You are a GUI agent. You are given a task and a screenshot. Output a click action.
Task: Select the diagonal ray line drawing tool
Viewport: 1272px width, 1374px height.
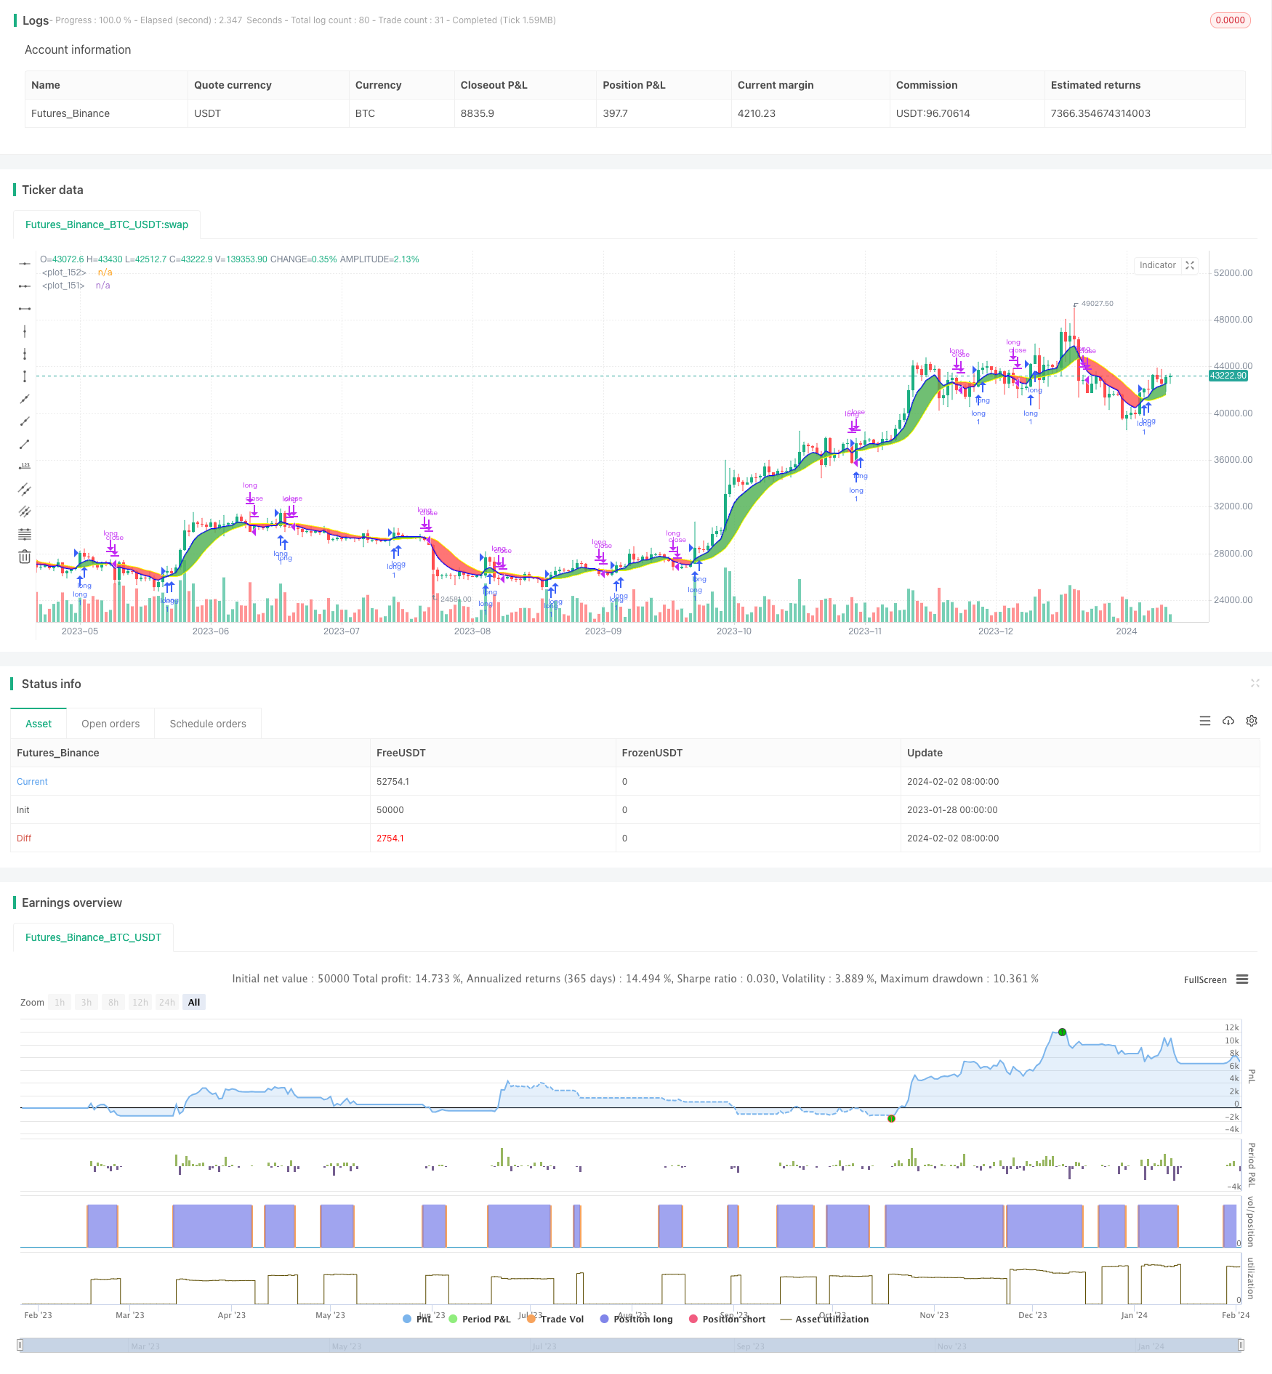[25, 421]
